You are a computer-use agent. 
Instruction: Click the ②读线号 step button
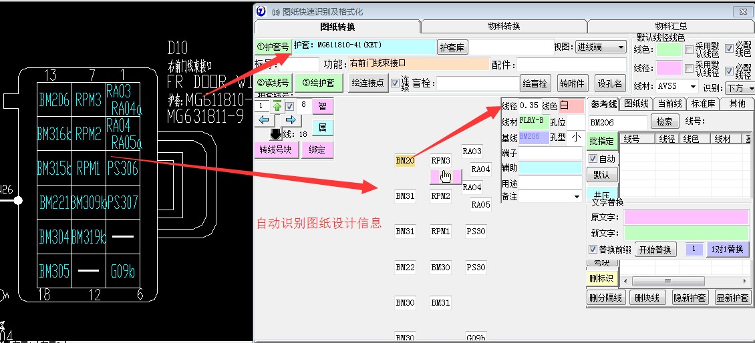(x=273, y=83)
